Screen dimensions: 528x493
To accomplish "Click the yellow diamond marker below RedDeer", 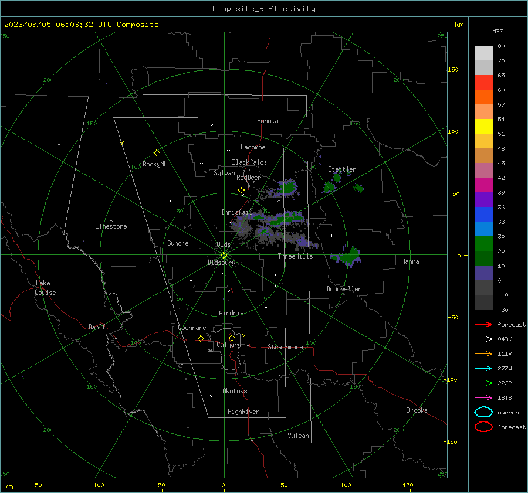I will click(x=241, y=190).
